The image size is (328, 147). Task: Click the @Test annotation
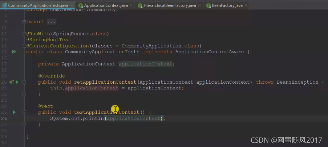45,106
